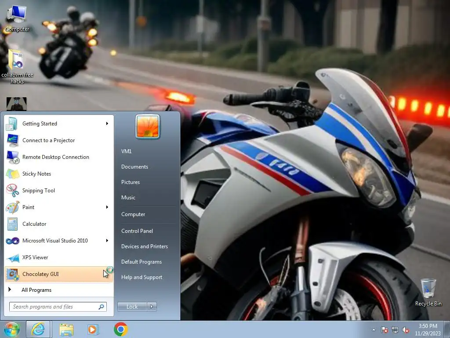
Task: Click the Search programs and files field
Action: tap(58, 307)
